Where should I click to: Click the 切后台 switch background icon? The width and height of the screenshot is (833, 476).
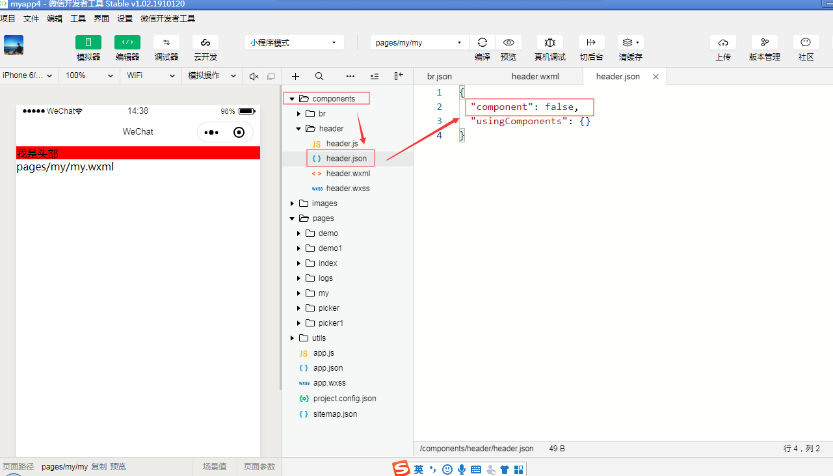point(591,42)
